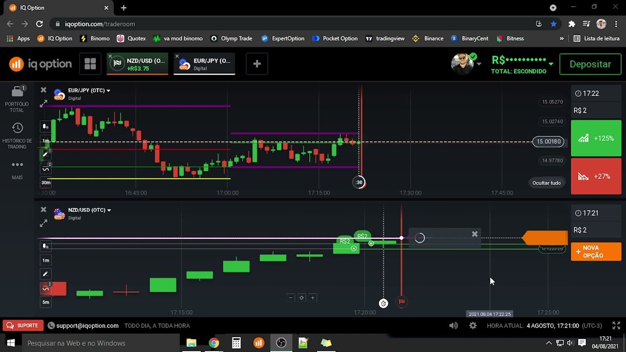Toggle fullscreen icon in bottom status bar
This screenshot has width=626, height=352.
pos(616,326)
